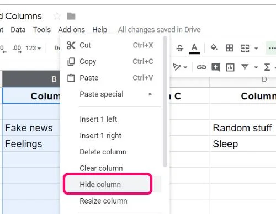Viewport: 276px width, 214px height.
Task: Star the spreadsheet document
Action: (57, 16)
